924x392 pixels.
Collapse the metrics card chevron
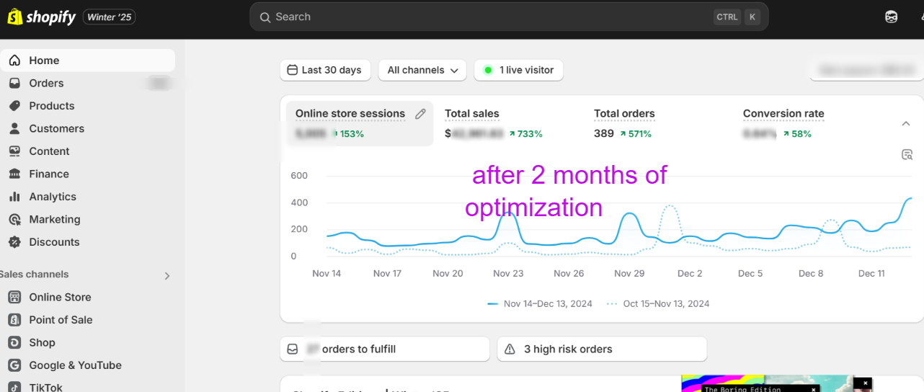(906, 124)
